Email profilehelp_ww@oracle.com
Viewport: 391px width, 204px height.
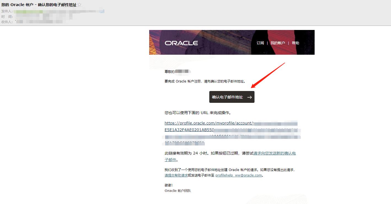[x=239, y=175]
